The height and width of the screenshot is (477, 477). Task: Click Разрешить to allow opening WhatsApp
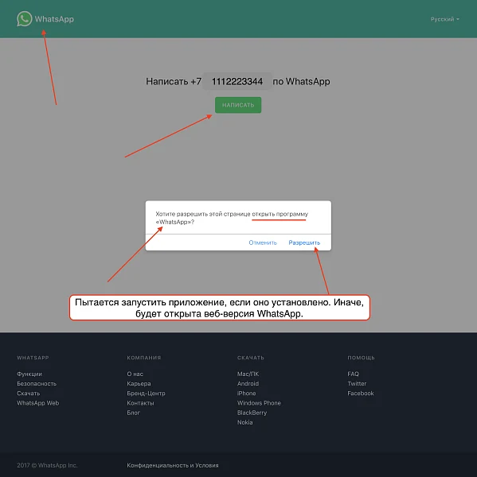pyautogui.click(x=304, y=242)
